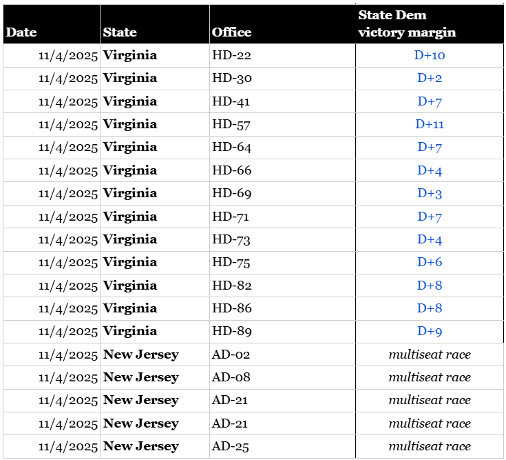Screen dimensions: 506x460
Task: Open the D+2 margin value
Action: tap(430, 78)
